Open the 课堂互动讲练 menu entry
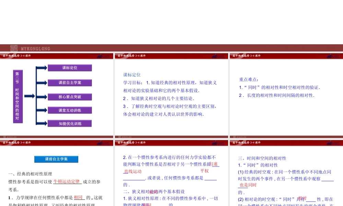The height and width of the screenshot is (206, 343). coord(70,110)
